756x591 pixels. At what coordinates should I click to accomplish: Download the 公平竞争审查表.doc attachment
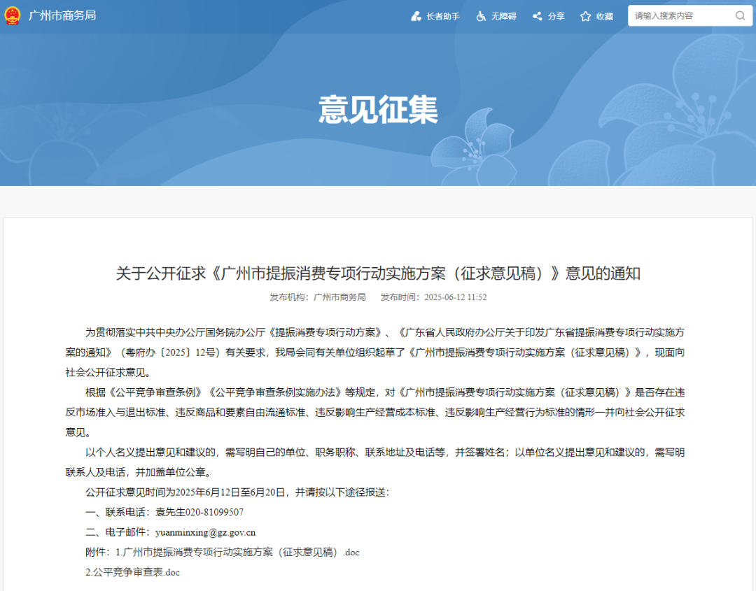132,571
